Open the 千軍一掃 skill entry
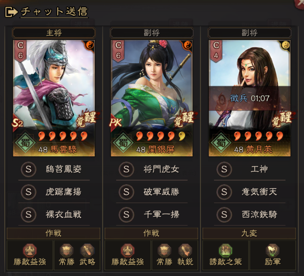Viewport: 304px width, 276px height. pyautogui.click(x=152, y=214)
